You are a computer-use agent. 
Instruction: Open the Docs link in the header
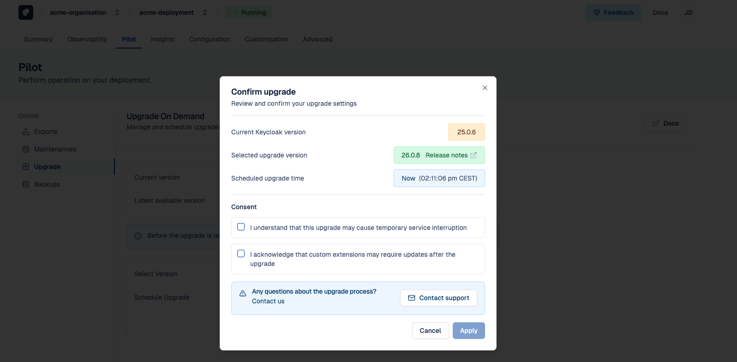(x=660, y=12)
